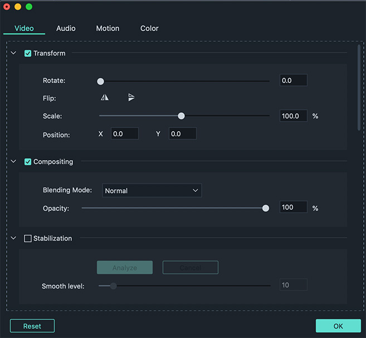Collapse the Compositing section chevron
This screenshot has height=338, width=366.
click(13, 161)
